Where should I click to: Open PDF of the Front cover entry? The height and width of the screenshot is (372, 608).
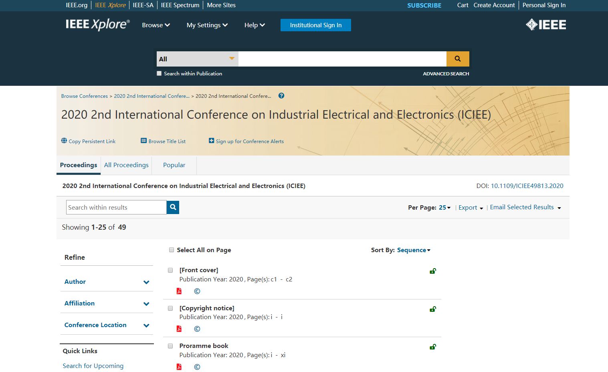click(x=179, y=291)
